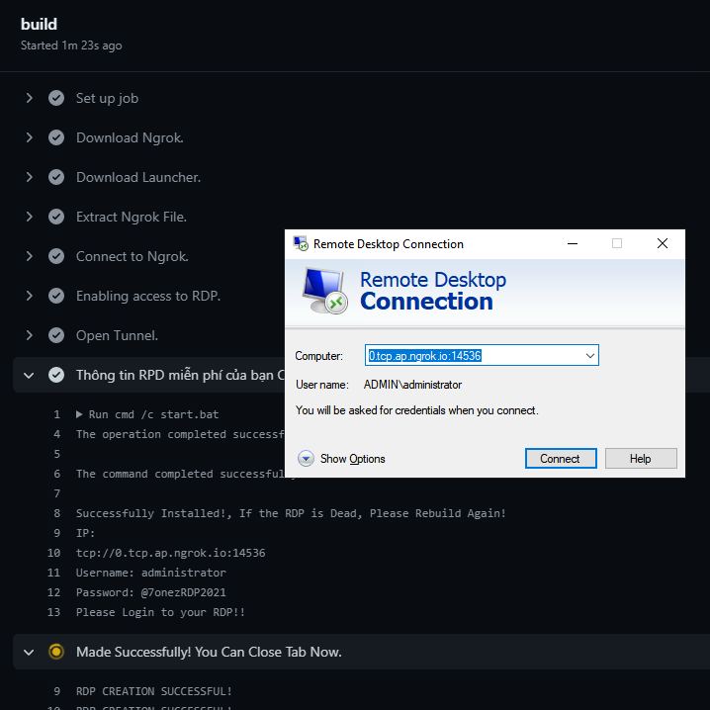Open the Computer address dropdown arrow
The height and width of the screenshot is (710, 710).
pos(590,355)
